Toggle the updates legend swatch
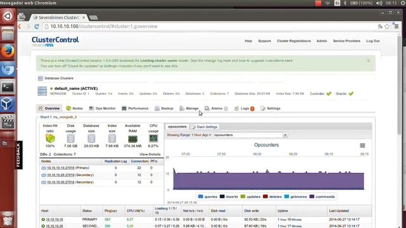Screen dimensions: 406x228 [242, 196]
